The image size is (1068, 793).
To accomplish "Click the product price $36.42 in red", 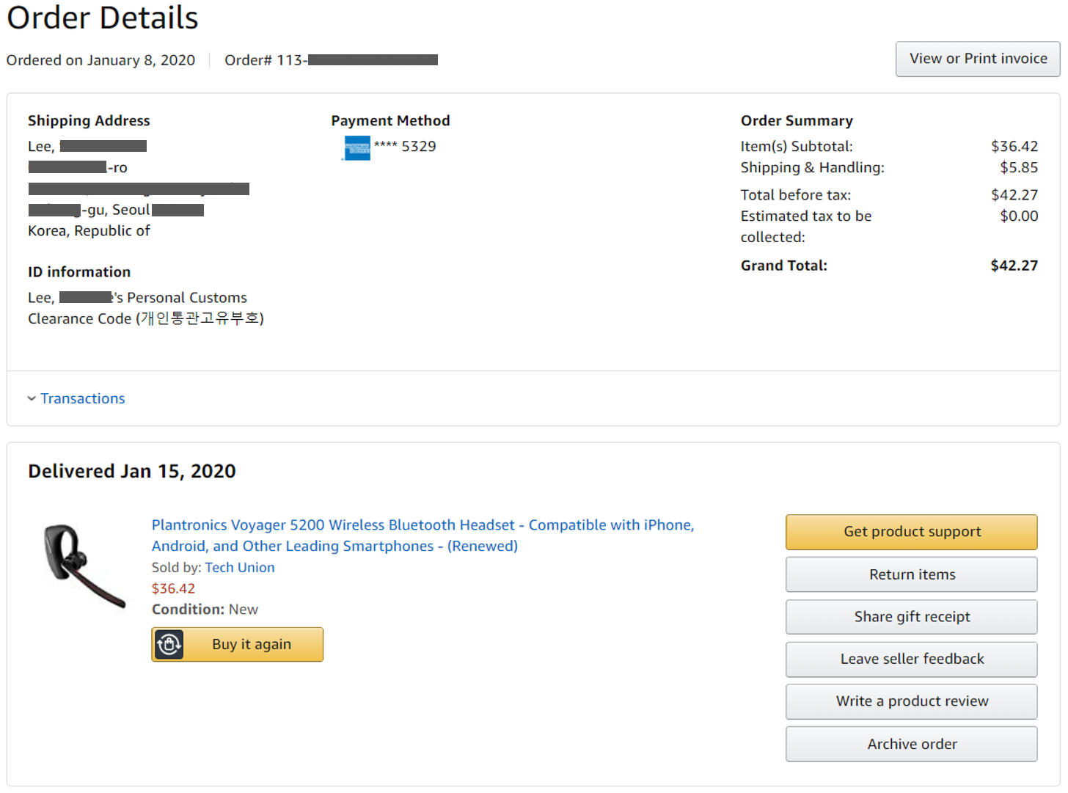I will pyautogui.click(x=173, y=588).
